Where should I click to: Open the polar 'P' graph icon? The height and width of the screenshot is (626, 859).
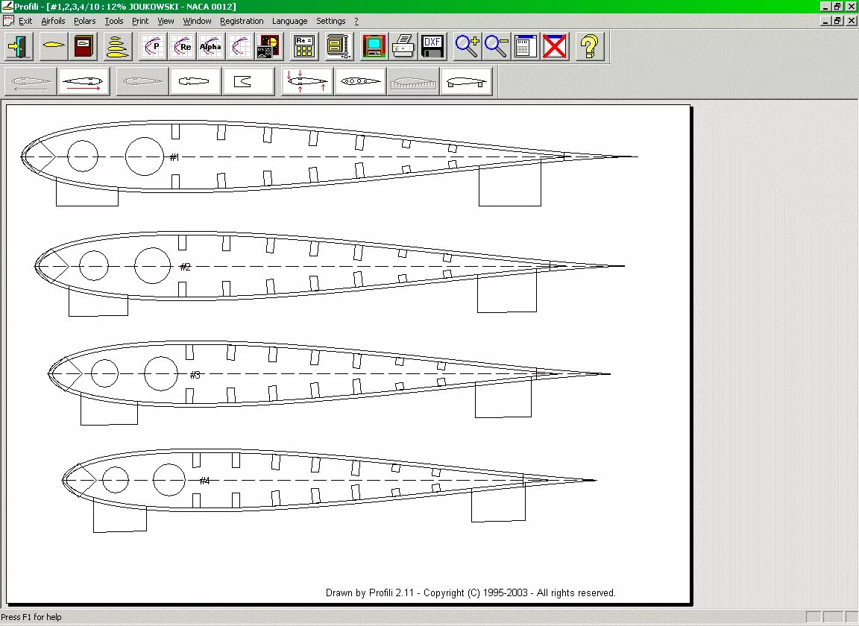153,46
